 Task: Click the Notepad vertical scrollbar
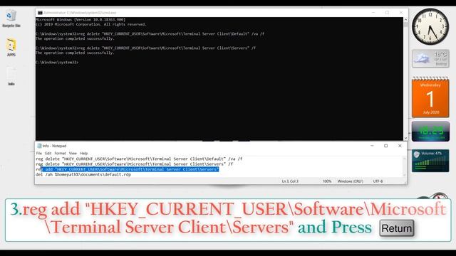click(404, 166)
